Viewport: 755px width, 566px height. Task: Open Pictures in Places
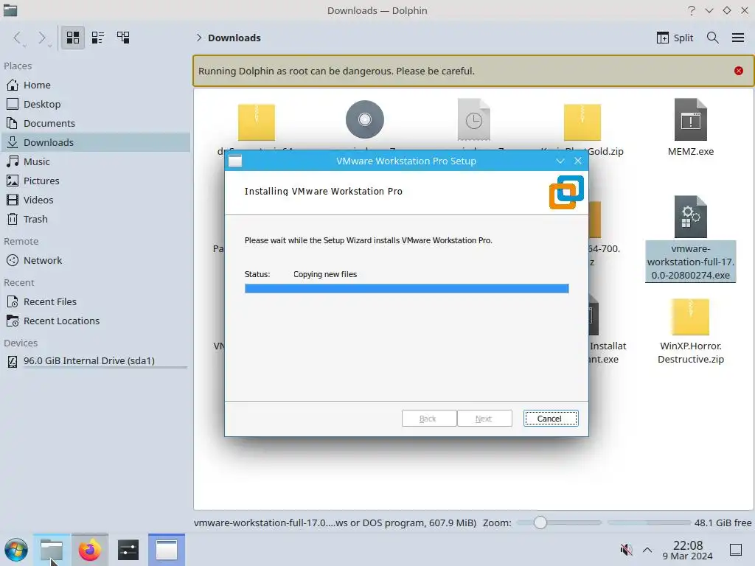[x=95, y=181]
